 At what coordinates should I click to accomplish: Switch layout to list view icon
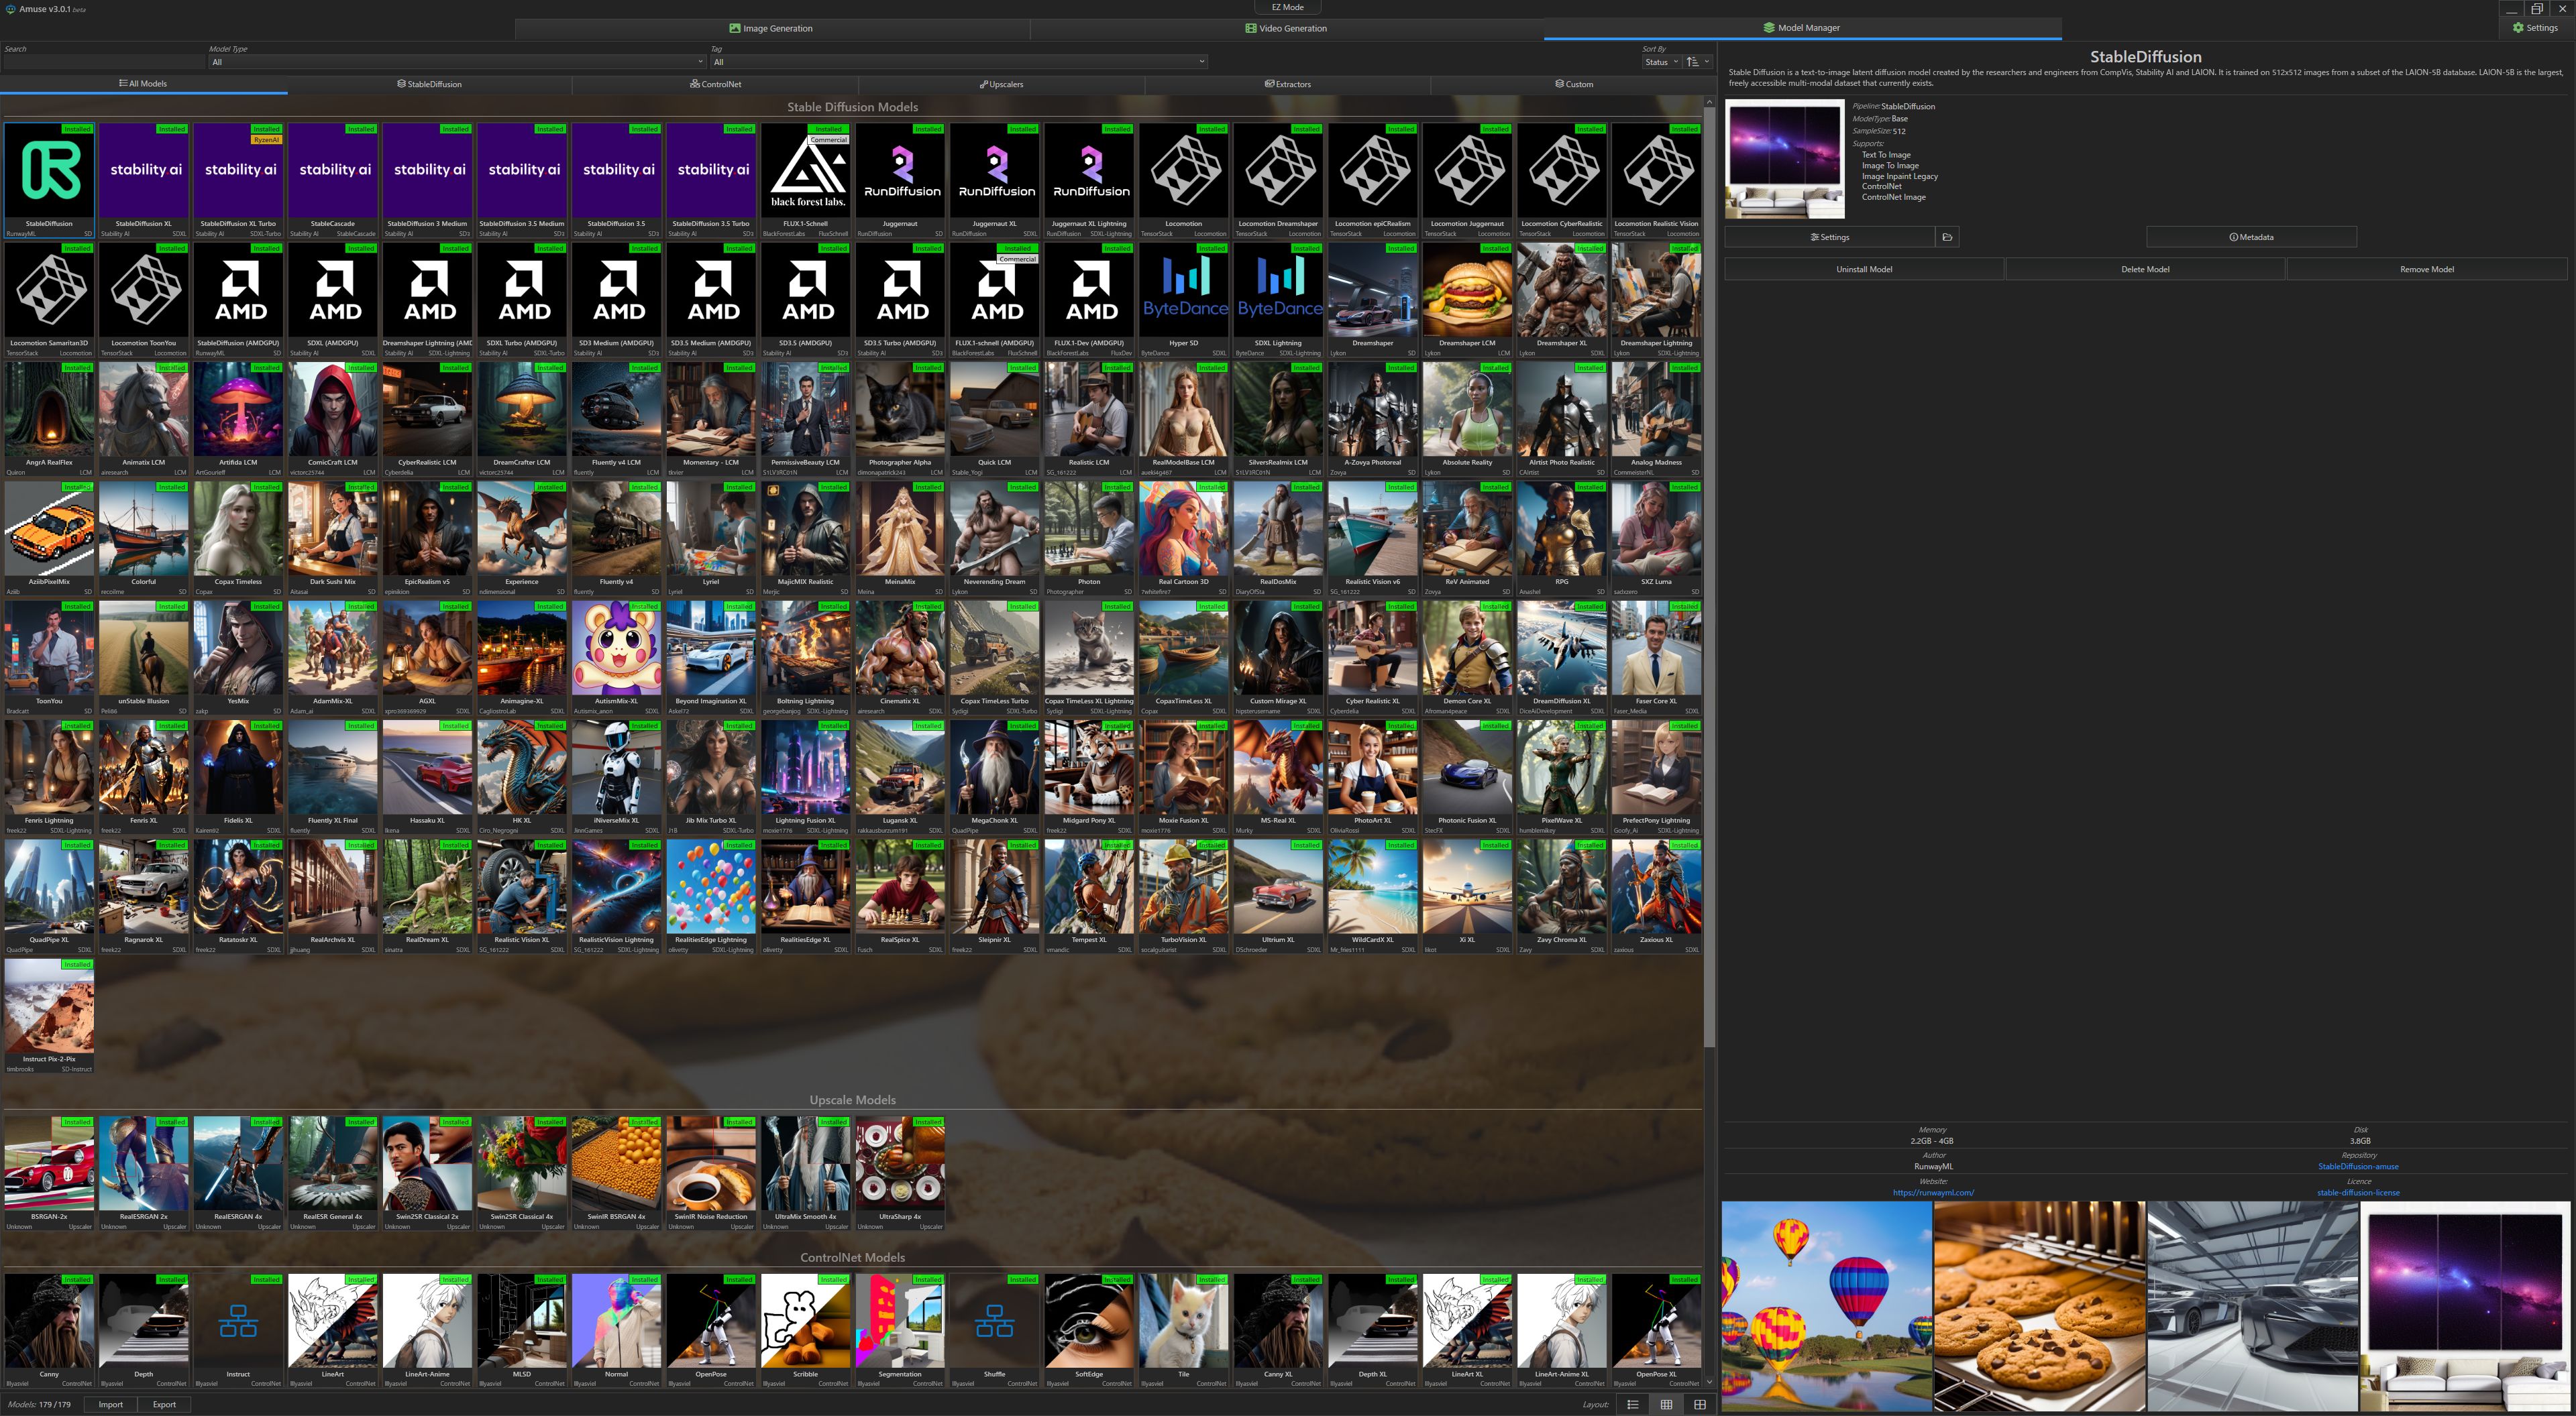click(1633, 1404)
